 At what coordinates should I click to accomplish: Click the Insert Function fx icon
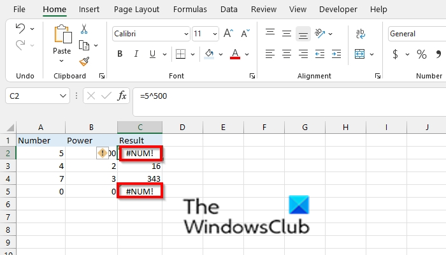tap(122, 96)
